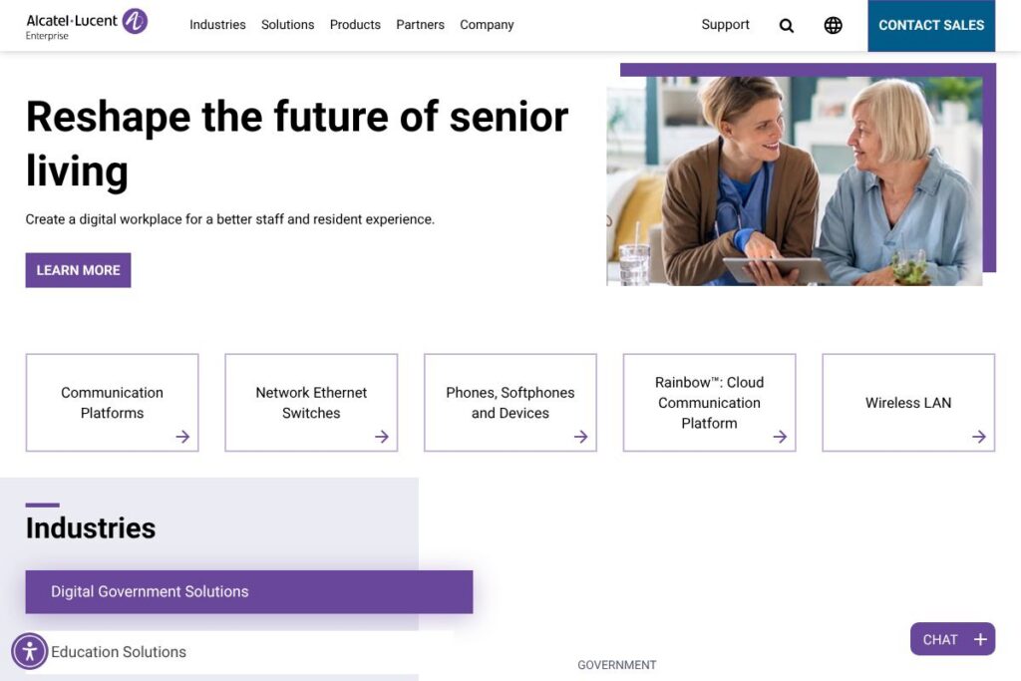Click the senior living hero image
This screenshot has width=1021, height=681.
794,181
